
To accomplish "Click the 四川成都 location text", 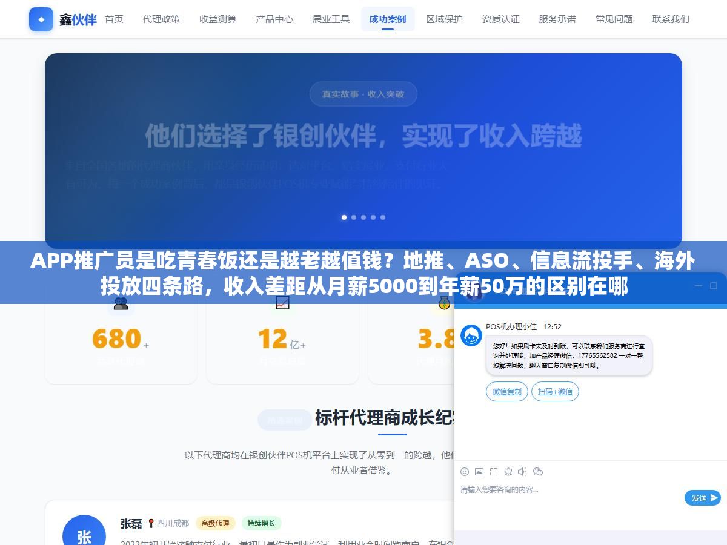I will [x=173, y=523].
